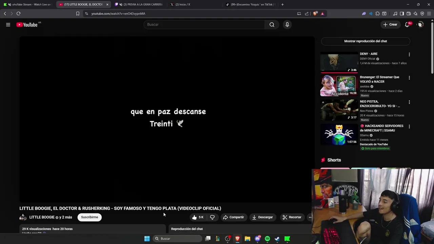Click the Compartir button

(x=233, y=217)
